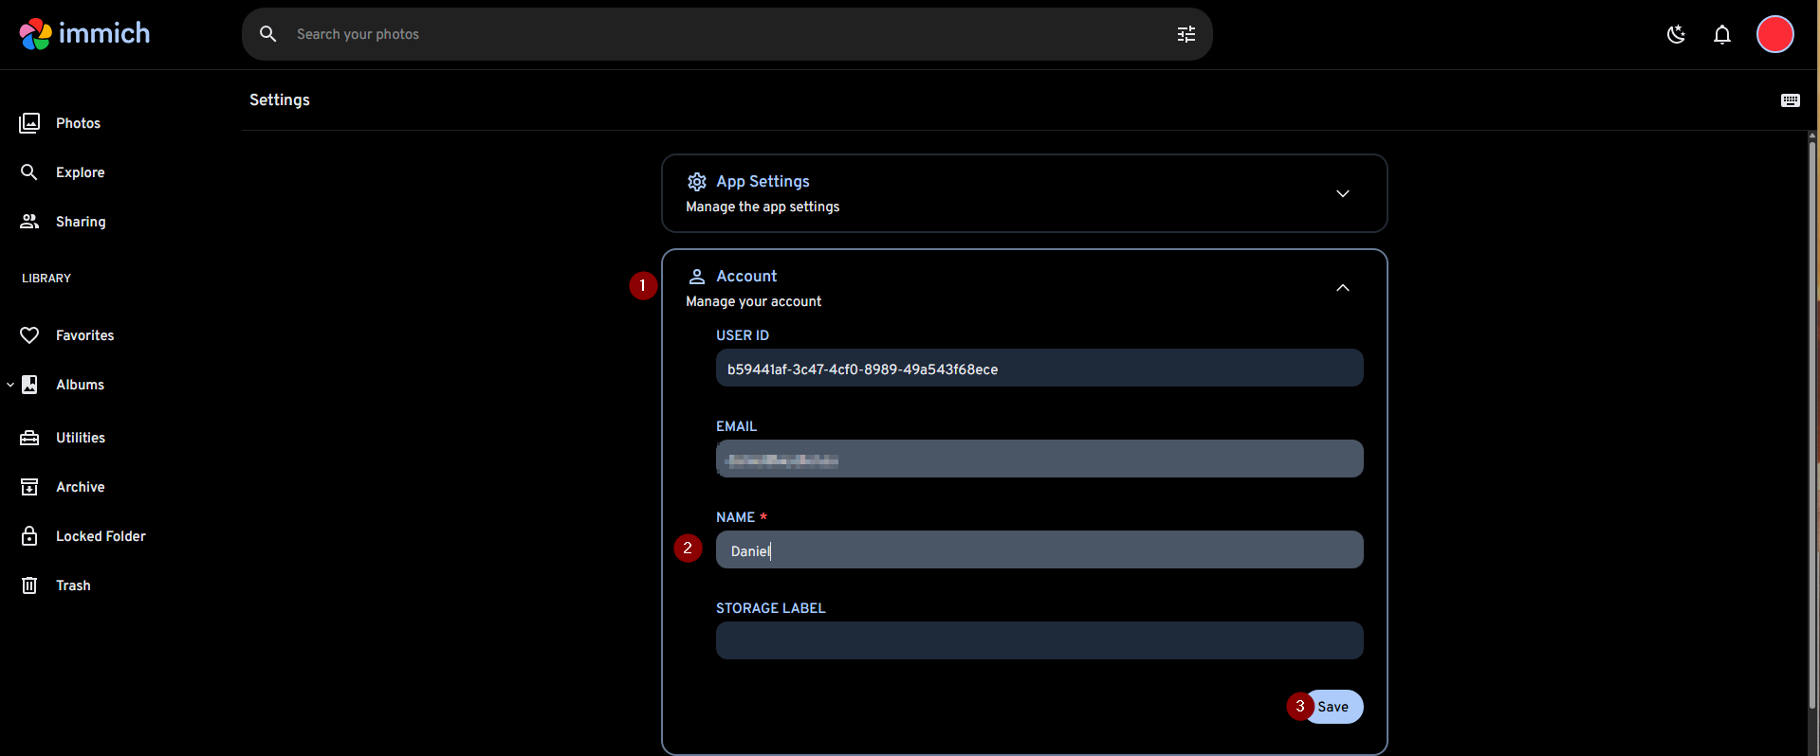Click the Save button
Screen dimensions: 1820x756
(1333, 707)
